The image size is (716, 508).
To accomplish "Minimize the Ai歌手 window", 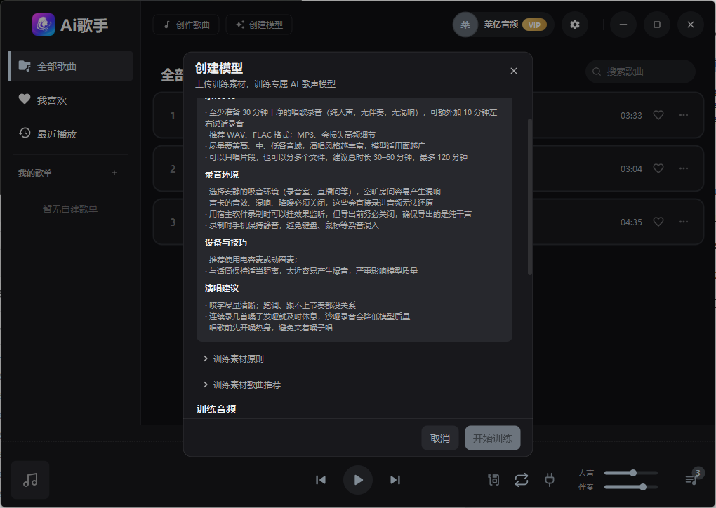I will tap(623, 25).
